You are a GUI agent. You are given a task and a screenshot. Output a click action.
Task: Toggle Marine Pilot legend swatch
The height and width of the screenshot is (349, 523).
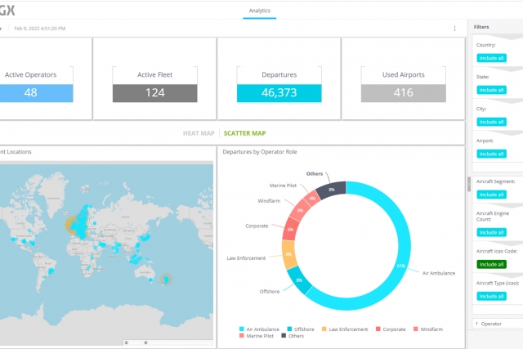pos(242,336)
